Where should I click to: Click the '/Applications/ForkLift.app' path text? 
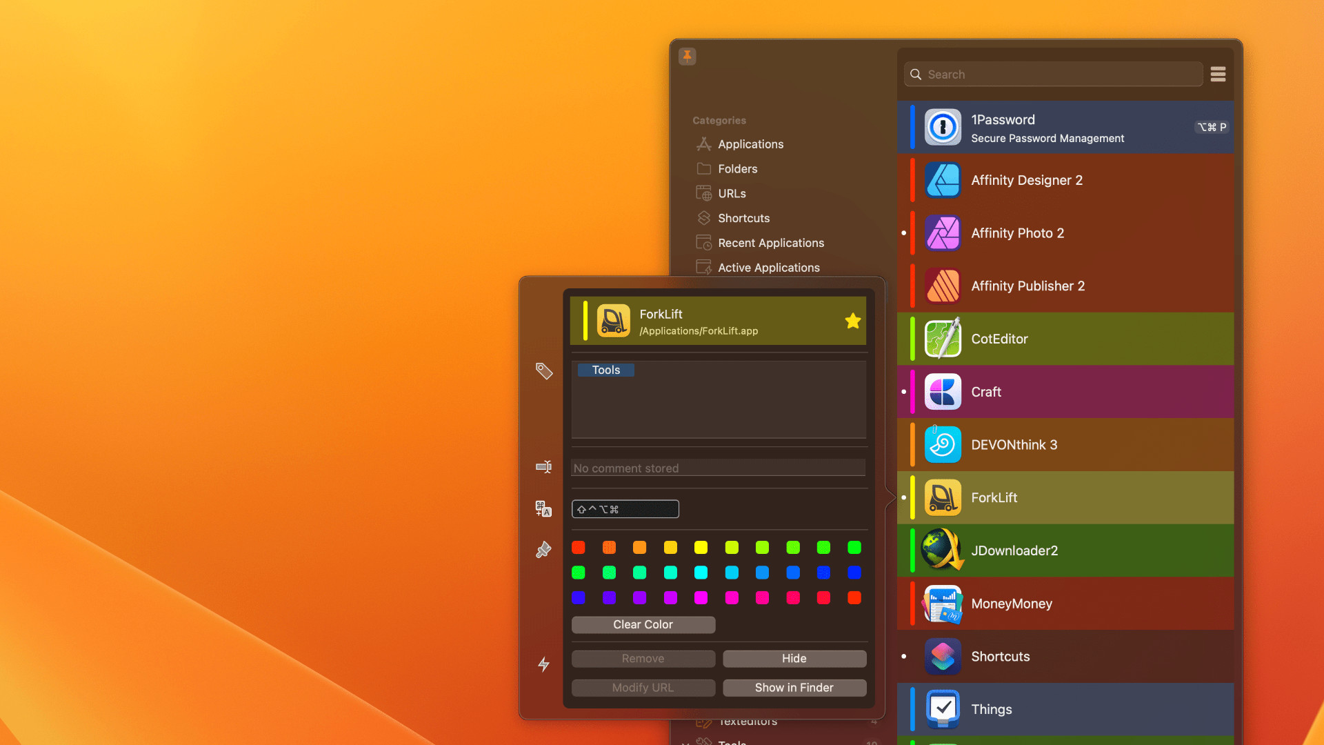[699, 331]
